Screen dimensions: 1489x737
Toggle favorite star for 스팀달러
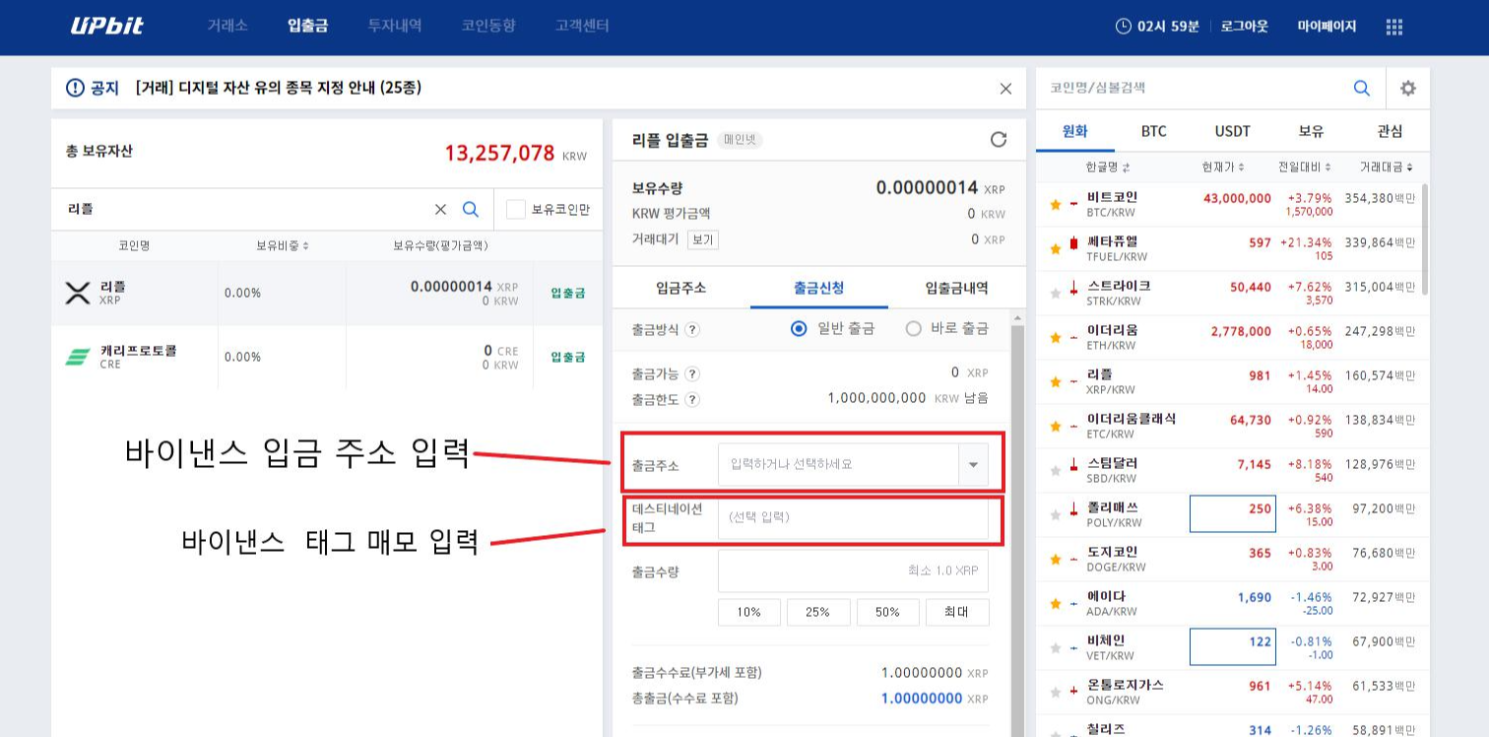pyautogui.click(x=1055, y=470)
